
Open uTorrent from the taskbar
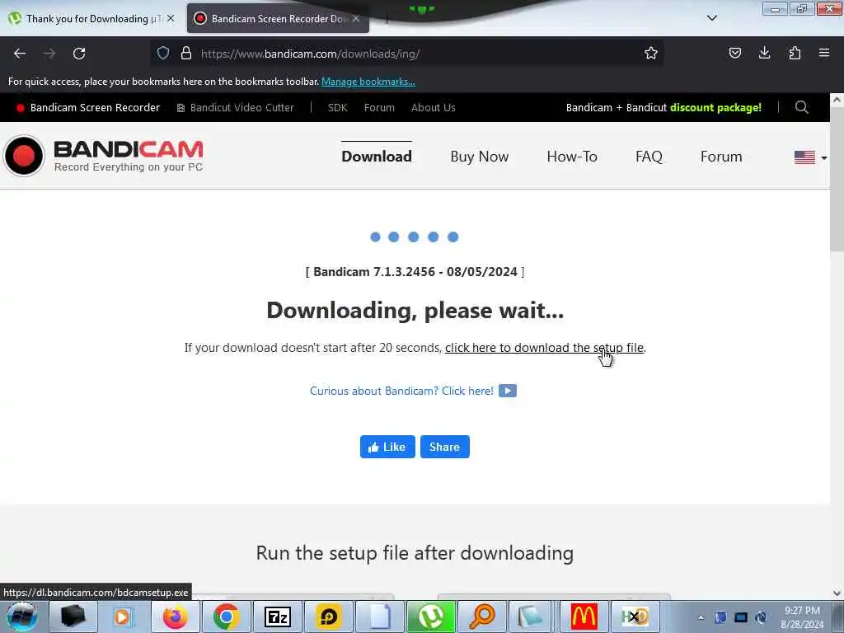pos(431,617)
